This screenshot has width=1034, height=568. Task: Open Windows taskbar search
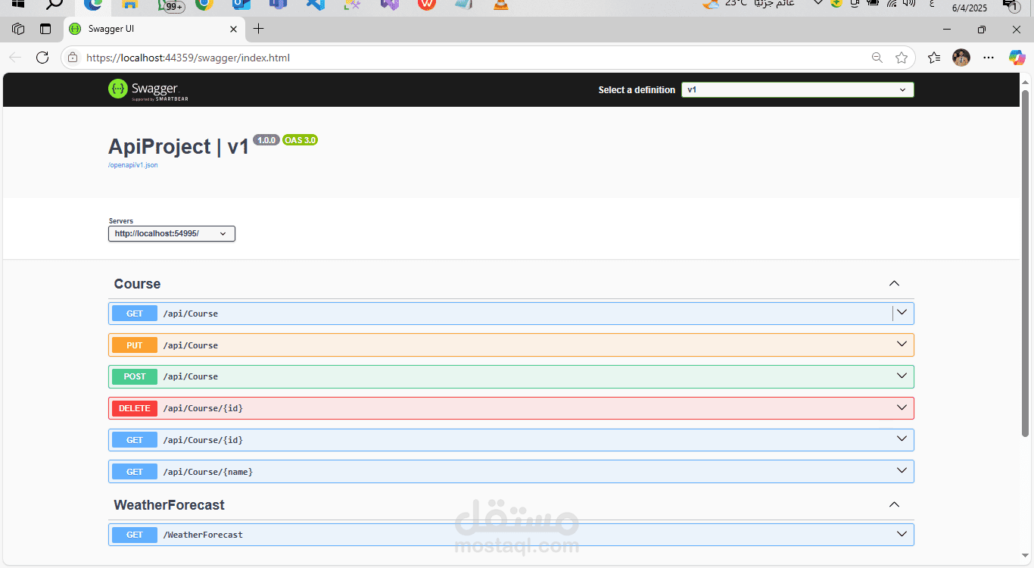(x=55, y=5)
